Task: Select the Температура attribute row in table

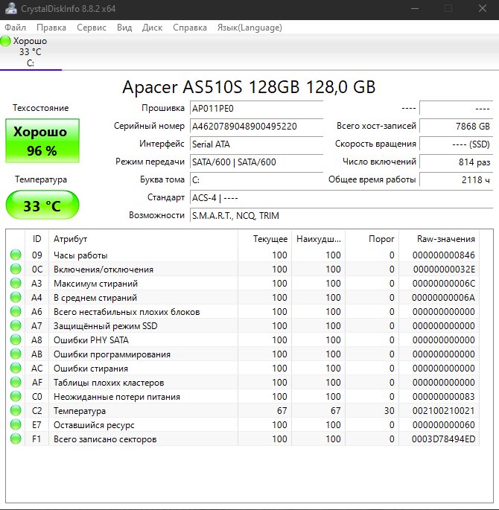Action: [243, 411]
